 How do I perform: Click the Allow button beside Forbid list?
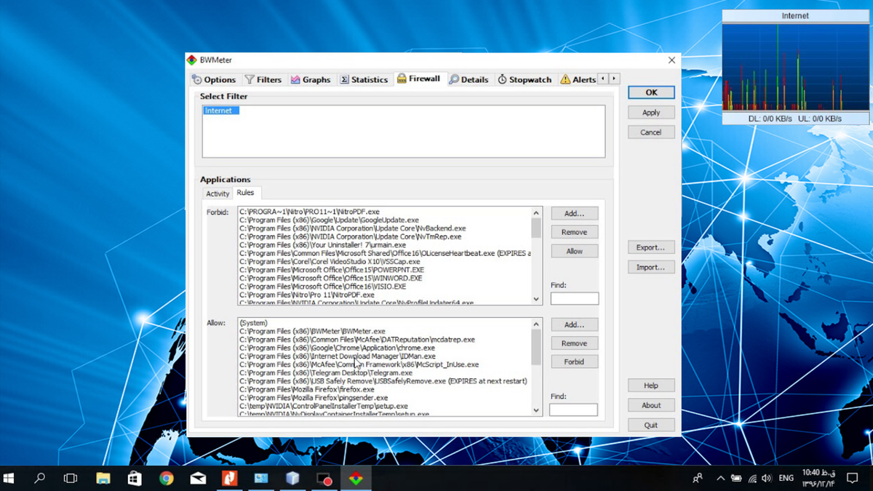tap(575, 251)
